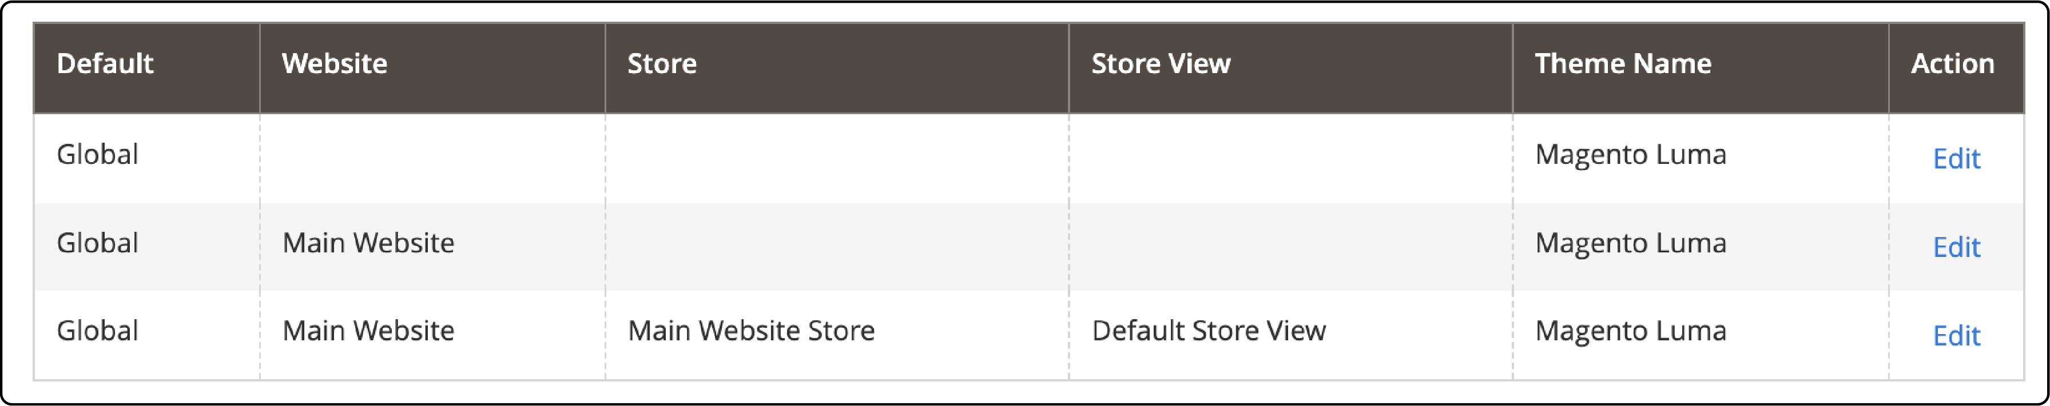Viewport: 2050px width, 406px height.
Task: Click Global in the Default Store View row
Action: point(97,331)
